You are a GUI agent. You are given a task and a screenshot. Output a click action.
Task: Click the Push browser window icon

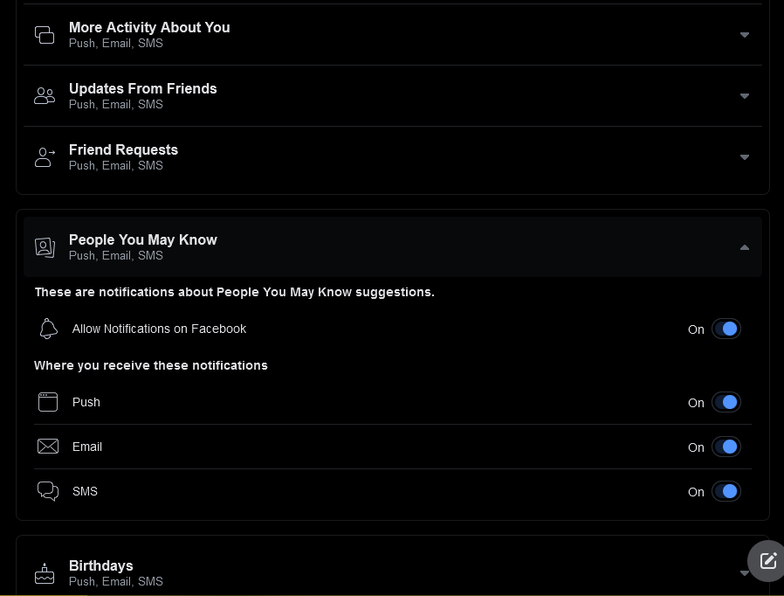pyautogui.click(x=48, y=402)
